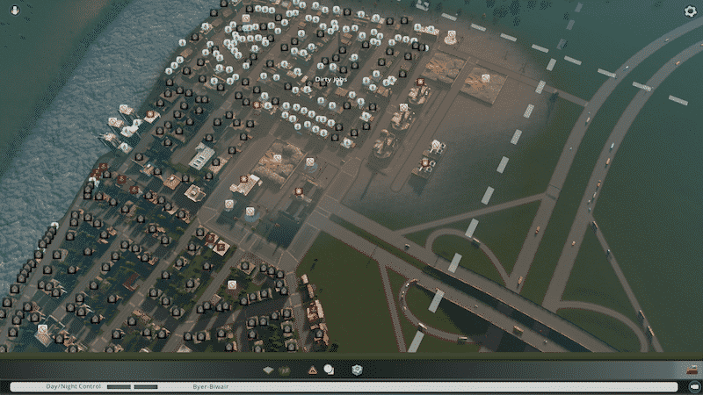
Task: Click the Byer-Biwair city name
Action: point(212,386)
